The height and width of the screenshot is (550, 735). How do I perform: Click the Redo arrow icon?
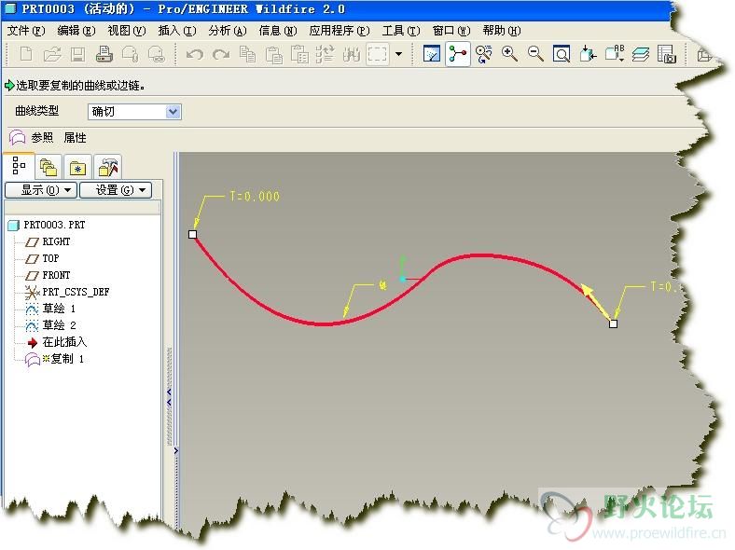(x=221, y=54)
